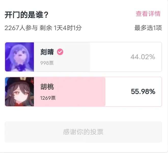Open the 查看详情 link
The width and height of the screenshot is (168, 153).
tap(148, 14)
